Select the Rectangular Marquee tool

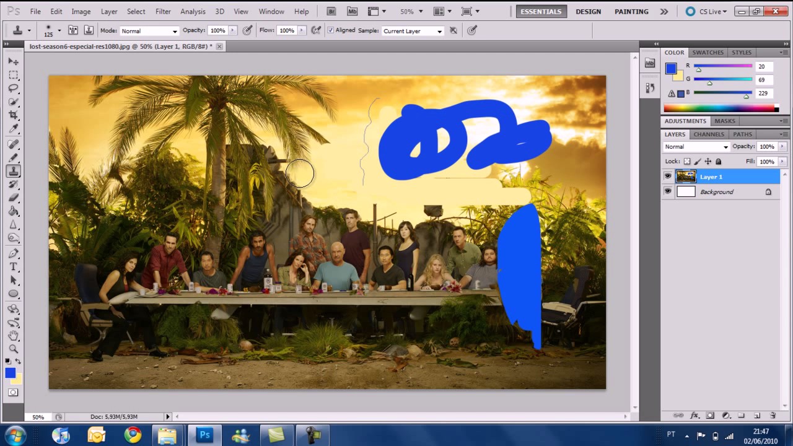click(x=13, y=75)
